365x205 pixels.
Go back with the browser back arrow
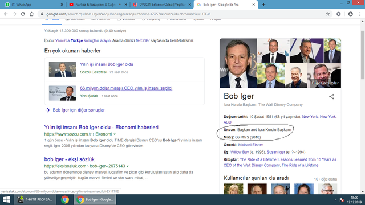(x=6, y=14)
